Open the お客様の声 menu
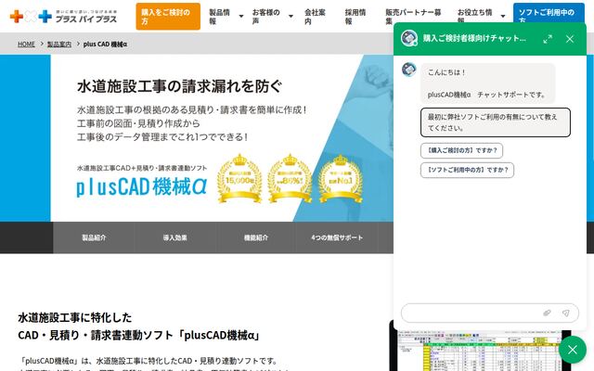Image resolution: width=594 pixels, height=371 pixels. tap(266, 17)
